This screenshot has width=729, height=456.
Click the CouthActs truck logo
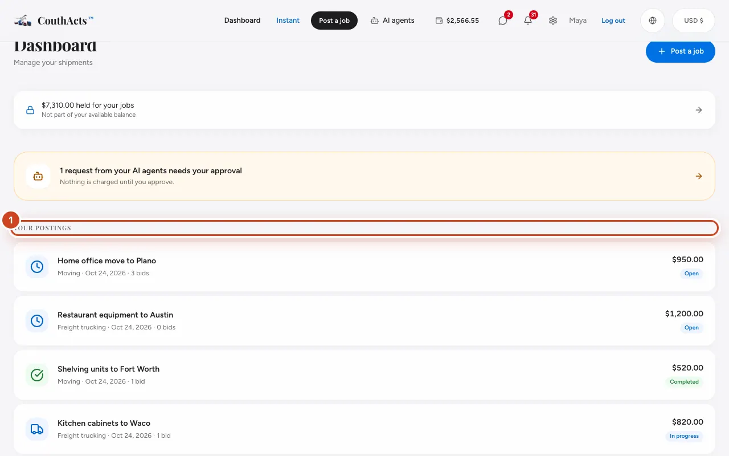pyautogui.click(x=23, y=21)
